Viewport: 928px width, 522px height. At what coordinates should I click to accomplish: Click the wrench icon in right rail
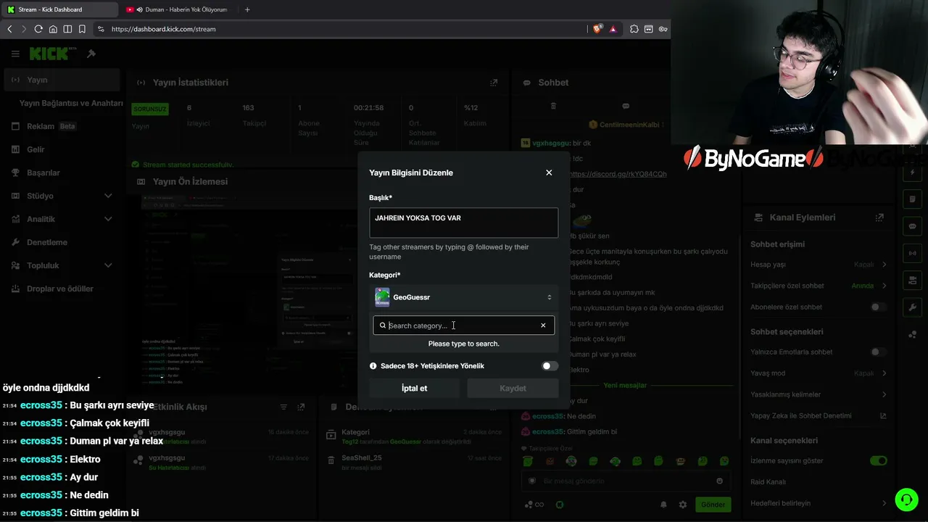[913, 307]
